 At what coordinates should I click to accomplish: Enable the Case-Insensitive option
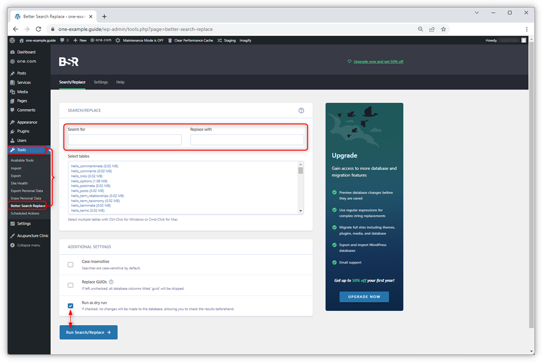coord(70,264)
